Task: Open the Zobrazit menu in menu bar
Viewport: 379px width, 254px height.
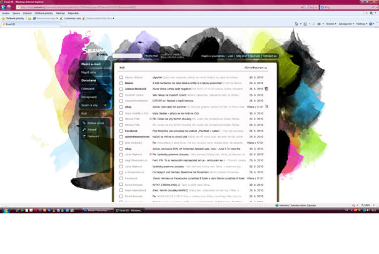Action: [x=28, y=13]
